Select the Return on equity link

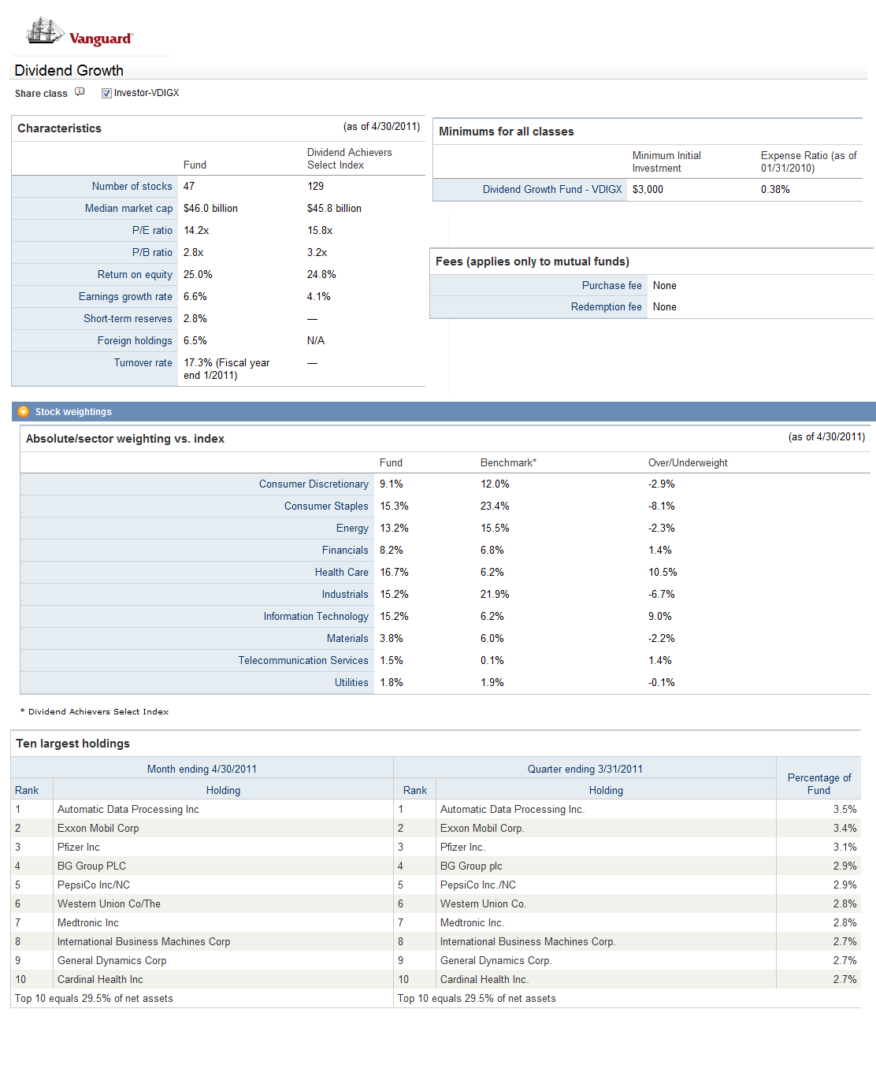[134, 274]
